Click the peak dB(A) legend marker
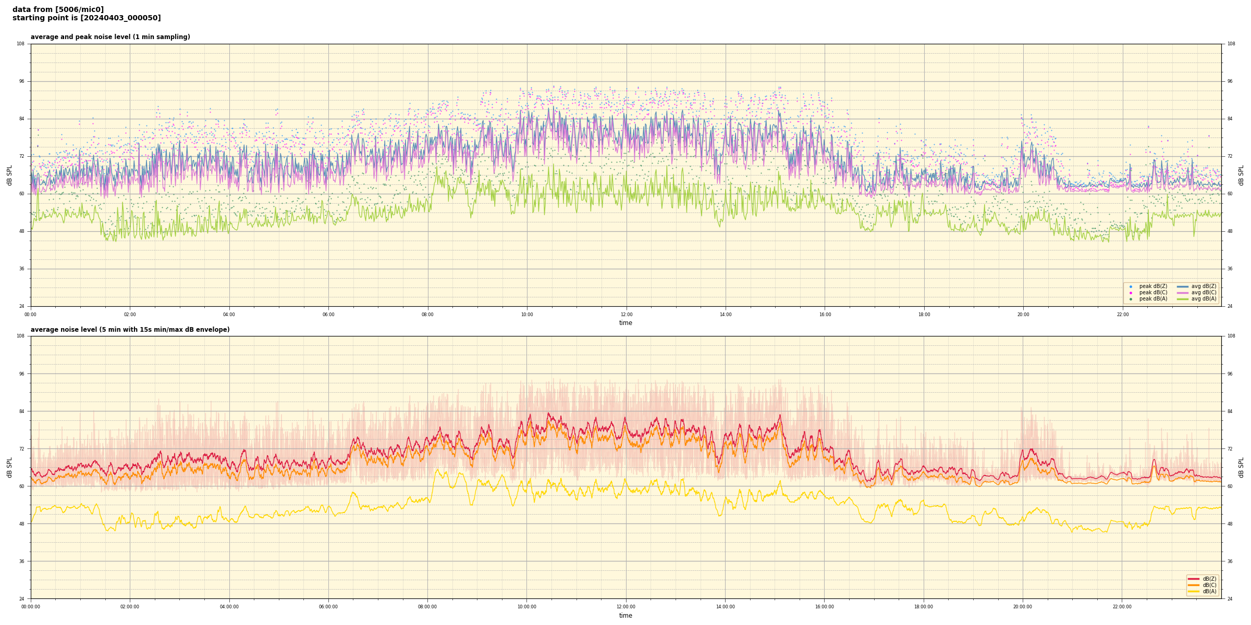The height and width of the screenshot is (625, 1251). (x=1131, y=299)
